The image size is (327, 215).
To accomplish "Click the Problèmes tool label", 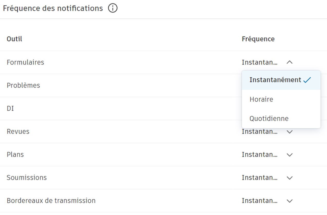I will coord(23,85).
